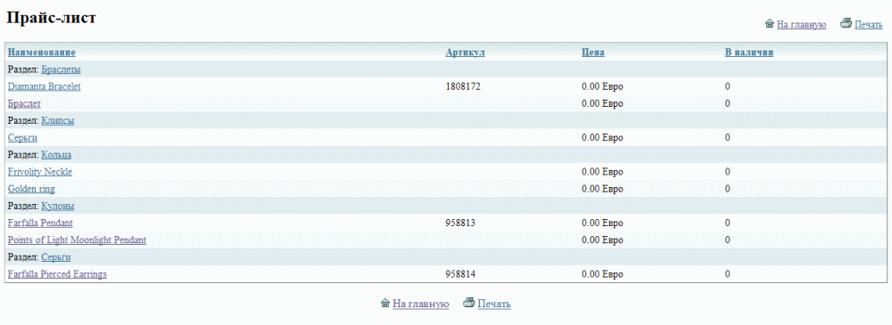Open the 'Серьги' section heading link
Screen dimensions: 892x325
coord(55,256)
